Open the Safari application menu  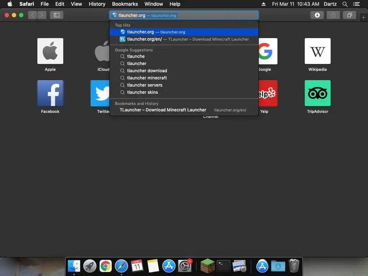(x=27, y=4)
